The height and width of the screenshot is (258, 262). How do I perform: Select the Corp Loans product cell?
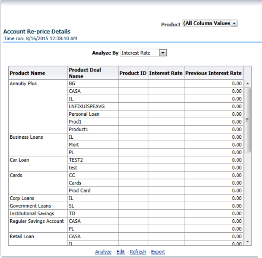point(38,198)
